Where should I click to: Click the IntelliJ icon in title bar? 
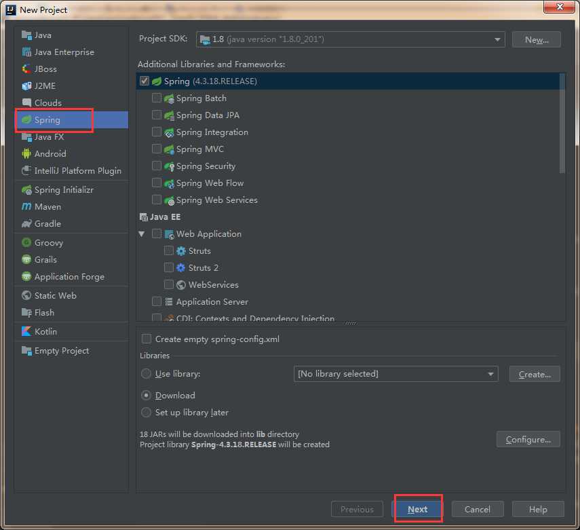[11, 10]
